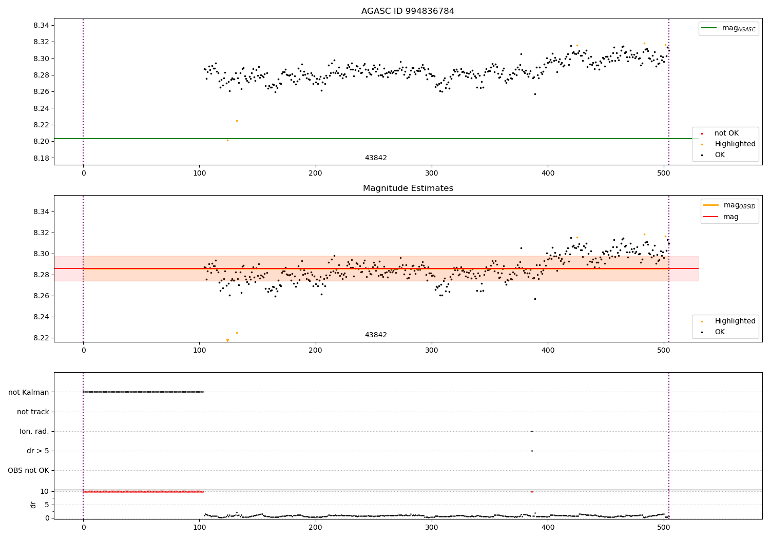Click the Ion. rad. marker near x=386
This screenshot has height=539, width=770.
532,432
